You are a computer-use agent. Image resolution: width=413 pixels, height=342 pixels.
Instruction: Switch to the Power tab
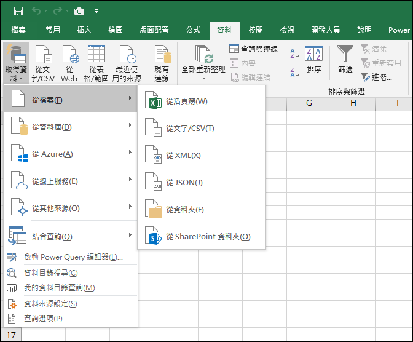(x=399, y=30)
